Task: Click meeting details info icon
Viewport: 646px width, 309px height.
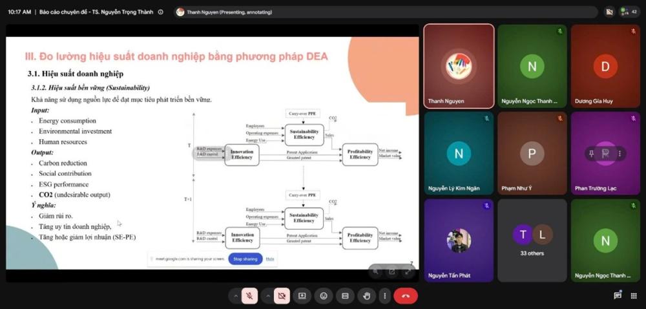Action: pyautogui.click(x=161, y=12)
